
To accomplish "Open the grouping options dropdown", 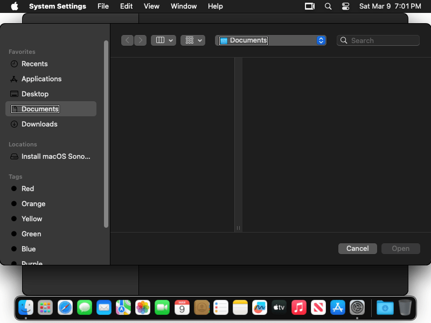I will click(193, 40).
